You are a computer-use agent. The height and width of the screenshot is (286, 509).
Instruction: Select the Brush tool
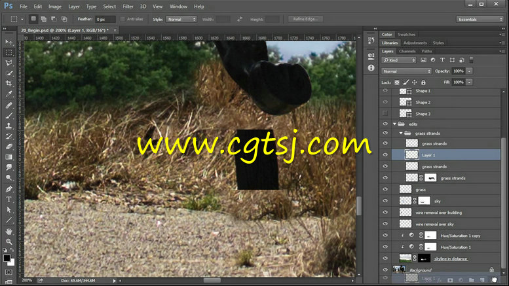[x=9, y=115]
